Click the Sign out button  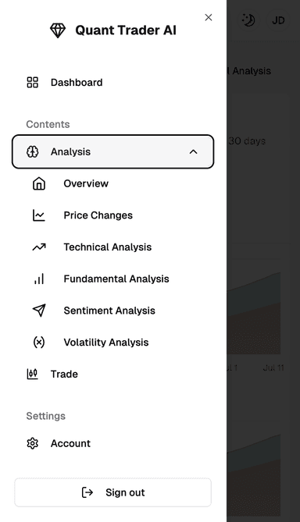point(112,492)
